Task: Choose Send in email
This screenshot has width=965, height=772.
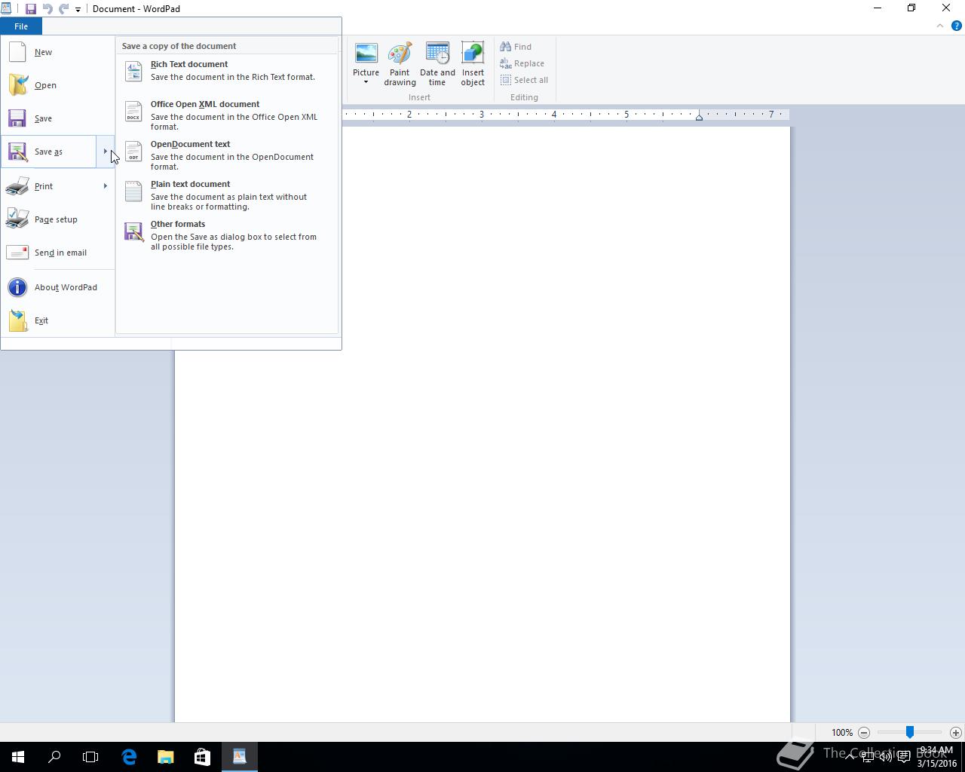Action: click(x=58, y=253)
